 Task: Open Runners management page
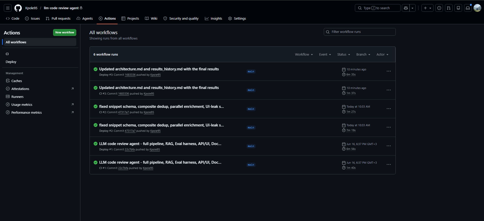click(x=40, y=97)
